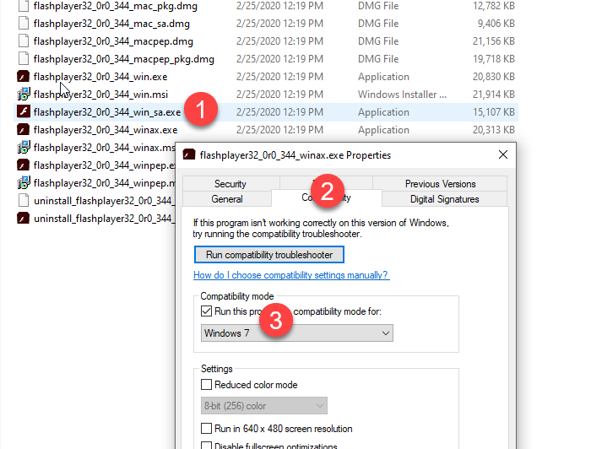Click the 20,313 KB size cell
The width and height of the screenshot is (591, 449).
493,130
